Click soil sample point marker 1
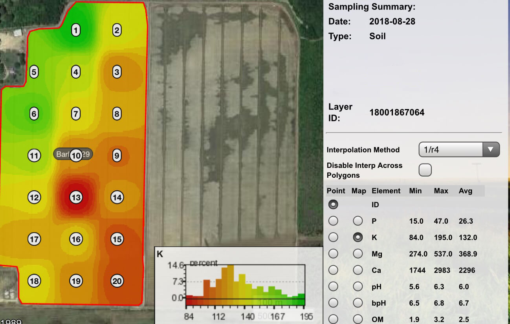 click(x=76, y=30)
